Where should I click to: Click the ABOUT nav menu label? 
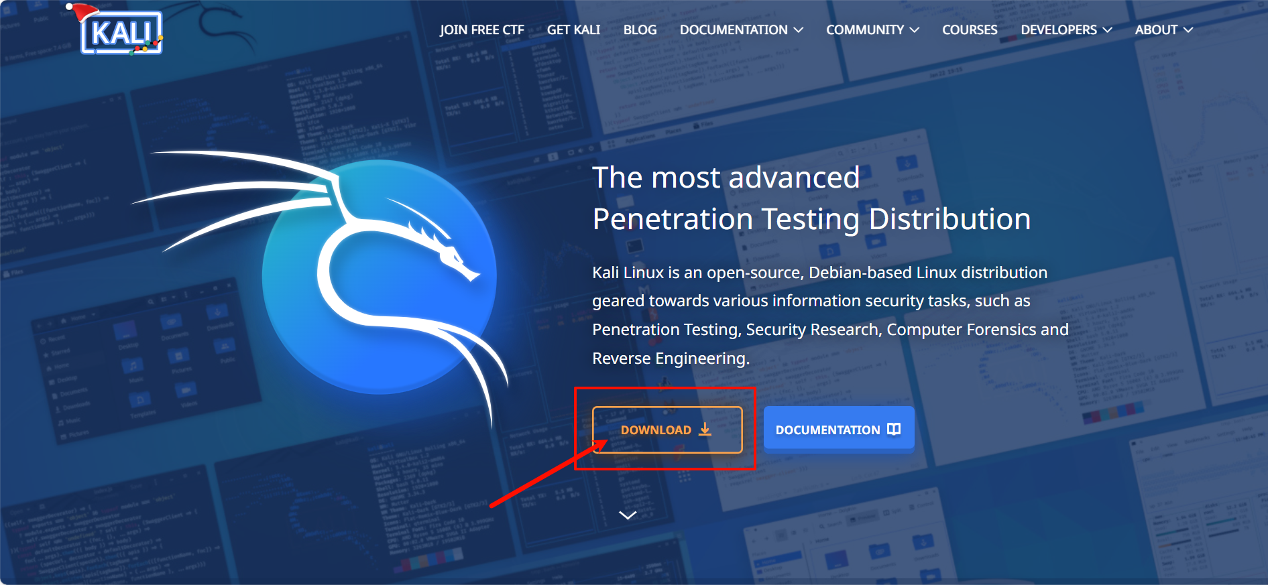pyautogui.click(x=1156, y=30)
